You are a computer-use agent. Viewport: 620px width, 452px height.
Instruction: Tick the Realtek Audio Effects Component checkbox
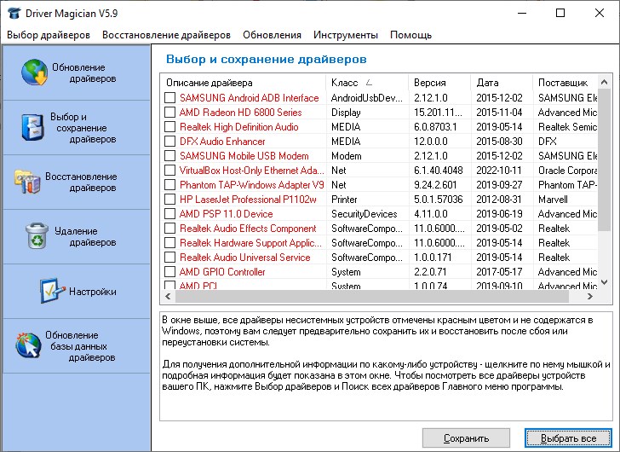(x=170, y=229)
